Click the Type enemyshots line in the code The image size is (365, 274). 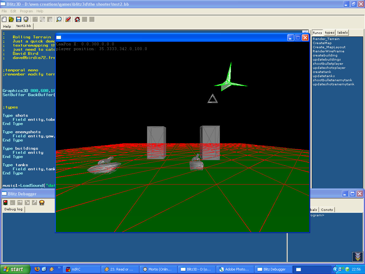pyautogui.click(x=22, y=132)
